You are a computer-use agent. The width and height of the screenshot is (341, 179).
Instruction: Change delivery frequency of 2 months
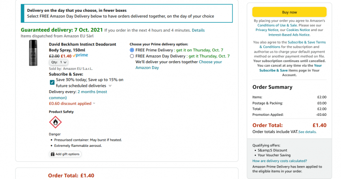[x=78, y=95]
